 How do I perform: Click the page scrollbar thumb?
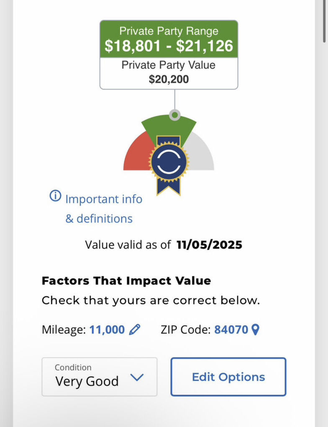pyautogui.click(x=325, y=21)
